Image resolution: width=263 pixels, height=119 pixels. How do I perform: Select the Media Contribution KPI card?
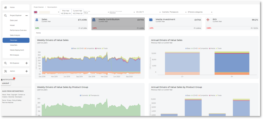click(x=118, y=24)
